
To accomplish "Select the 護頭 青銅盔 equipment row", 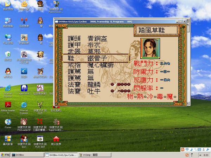I will point(87,39).
